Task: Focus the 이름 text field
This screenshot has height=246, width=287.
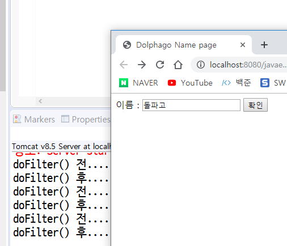Action: (x=191, y=105)
